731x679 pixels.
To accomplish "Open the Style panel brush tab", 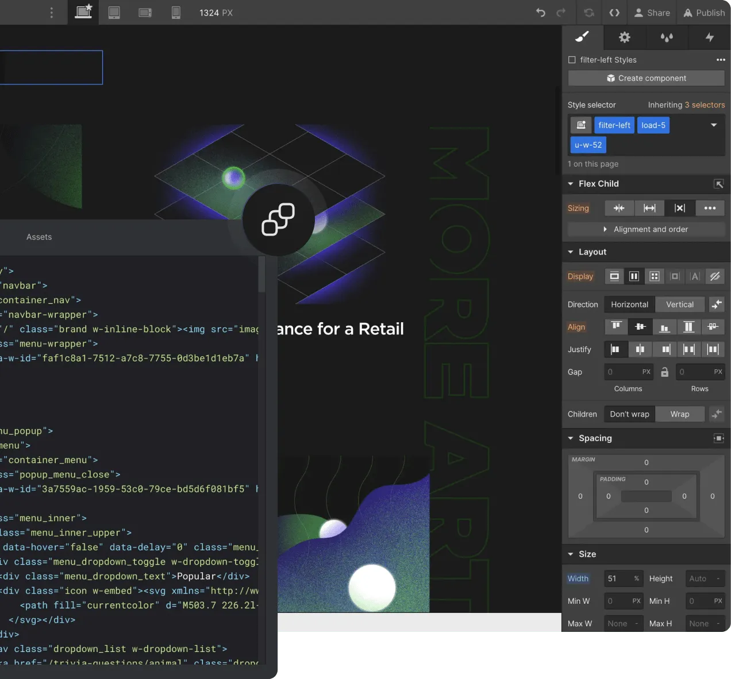I will pos(582,37).
